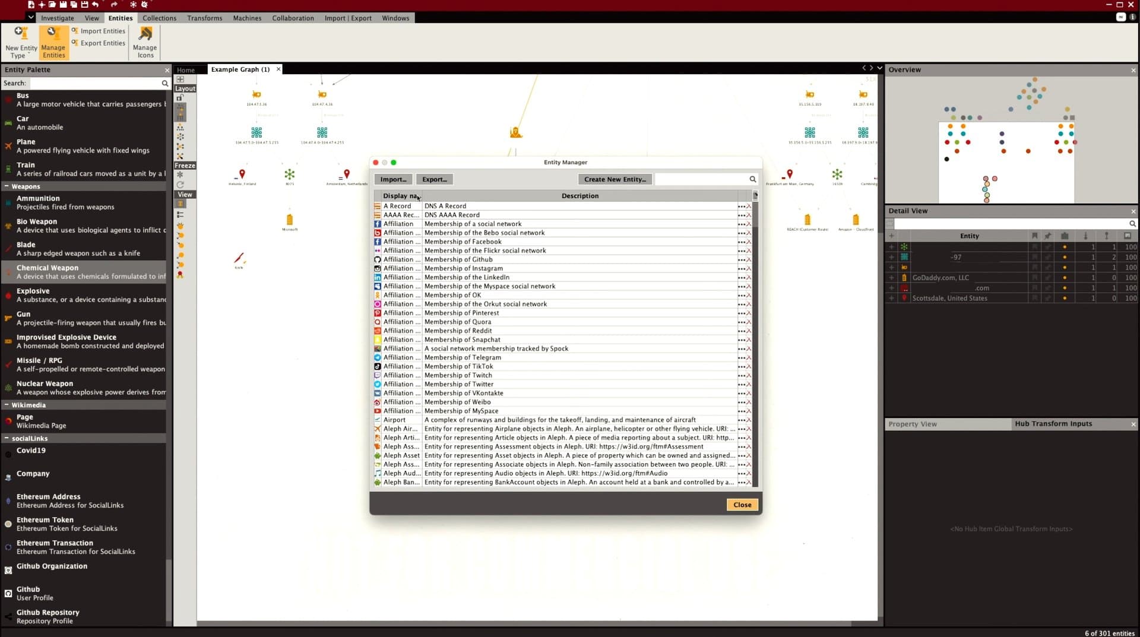The height and width of the screenshot is (637, 1140).
Task: Click the refresh layout icon under Freeze
Action: pyautogui.click(x=180, y=185)
